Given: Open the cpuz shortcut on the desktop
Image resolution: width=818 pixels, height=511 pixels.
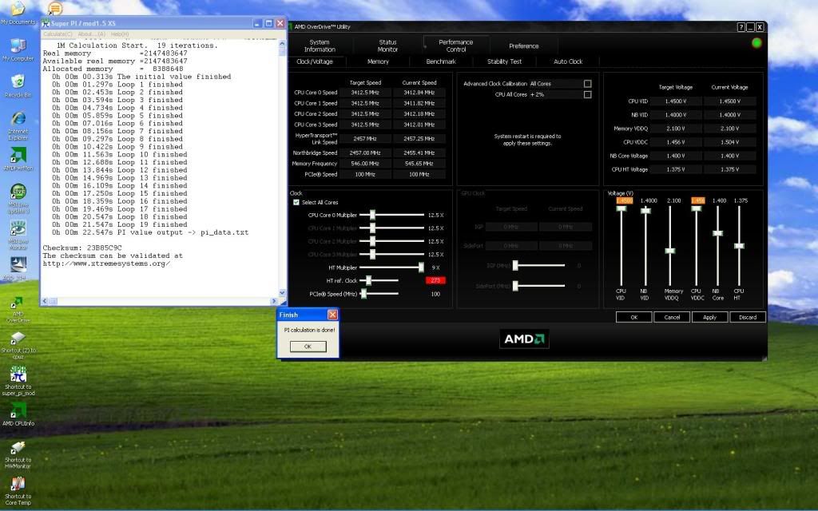Looking at the screenshot, I should (x=18, y=346).
